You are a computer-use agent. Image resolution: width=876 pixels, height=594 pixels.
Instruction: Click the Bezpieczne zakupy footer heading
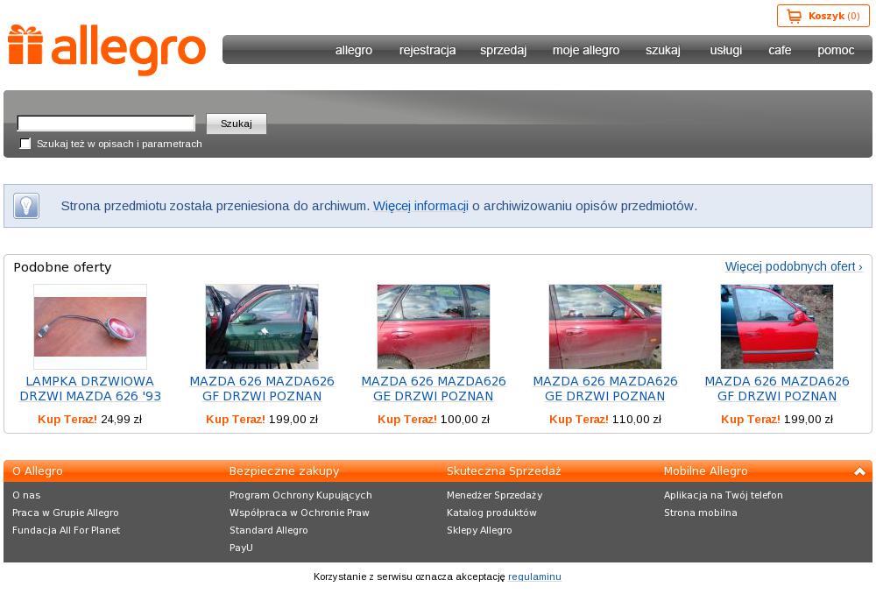[285, 471]
